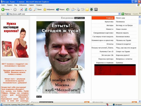Image resolution: width=141 pixels, height=106 pixels.
Task: Click the Print printer icon
Action: [78, 9]
